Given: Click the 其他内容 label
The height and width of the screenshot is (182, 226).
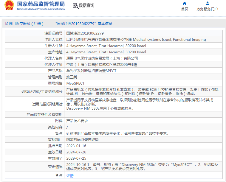Looking at the screenshot, I should click(55, 127).
